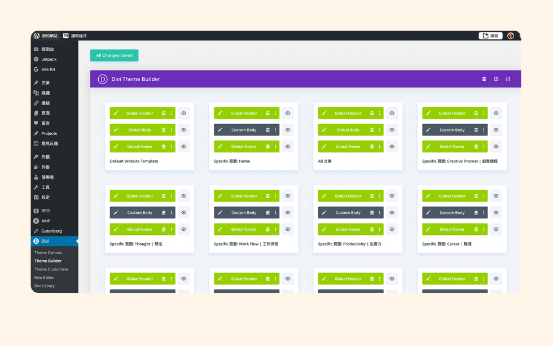The image size is (553, 346).
Task: Open Global Body options in All 文章 template
Action: [x=379, y=130]
